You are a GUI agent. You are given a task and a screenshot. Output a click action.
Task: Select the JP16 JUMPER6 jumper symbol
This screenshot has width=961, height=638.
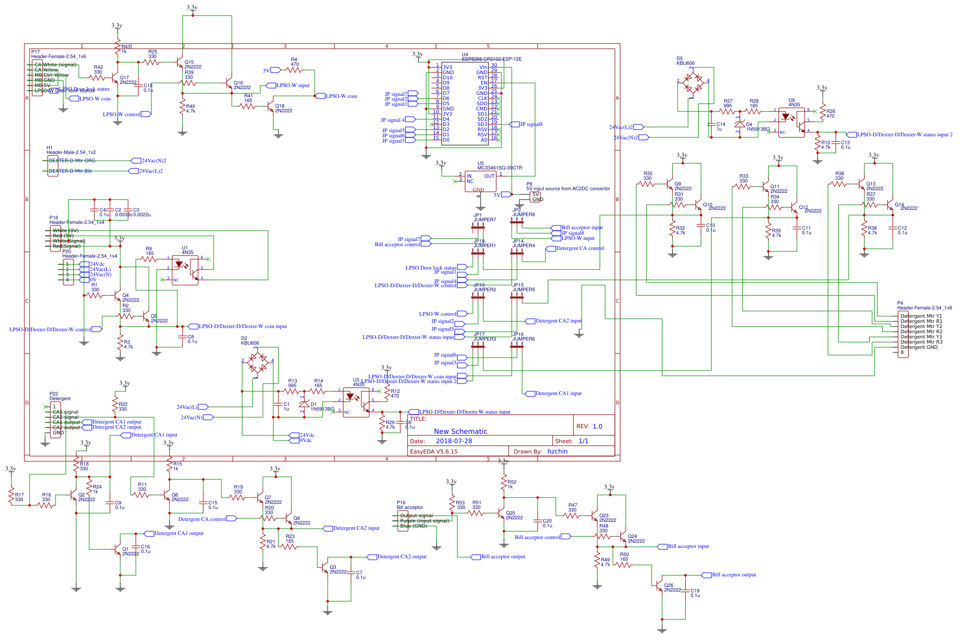pos(517,346)
